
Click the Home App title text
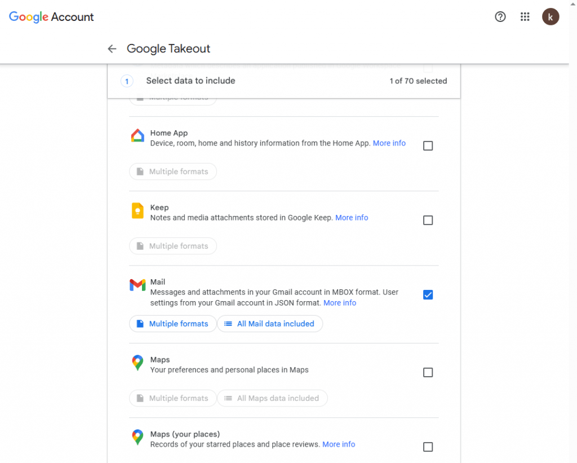click(169, 133)
